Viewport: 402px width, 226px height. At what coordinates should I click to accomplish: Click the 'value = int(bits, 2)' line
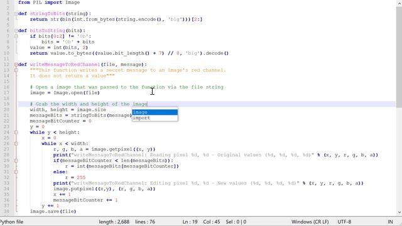(x=58, y=48)
